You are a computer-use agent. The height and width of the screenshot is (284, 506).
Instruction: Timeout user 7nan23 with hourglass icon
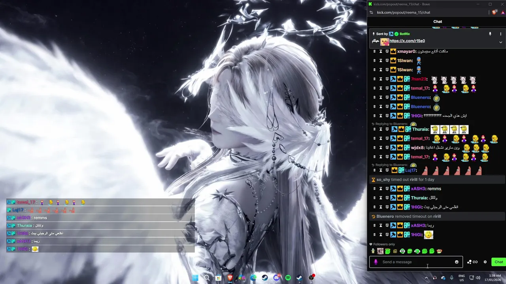[x=381, y=79]
